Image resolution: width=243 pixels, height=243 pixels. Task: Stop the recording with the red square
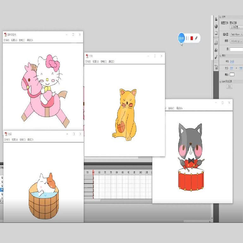click(x=192, y=38)
